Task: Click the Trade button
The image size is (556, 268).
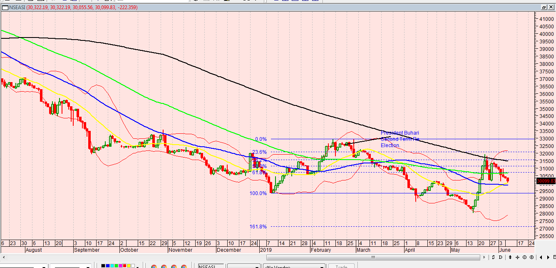Action: (x=341, y=266)
